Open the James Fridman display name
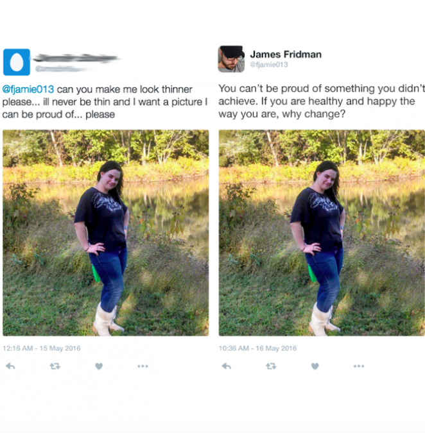This screenshot has width=425, height=433. pos(286,54)
